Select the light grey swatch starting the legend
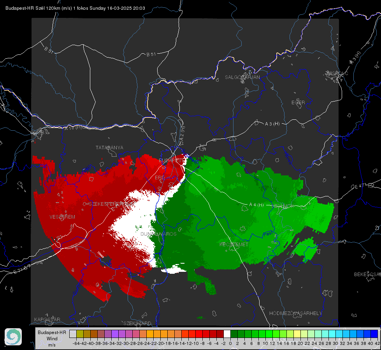This screenshot has height=350, width=381. [x=73, y=334]
